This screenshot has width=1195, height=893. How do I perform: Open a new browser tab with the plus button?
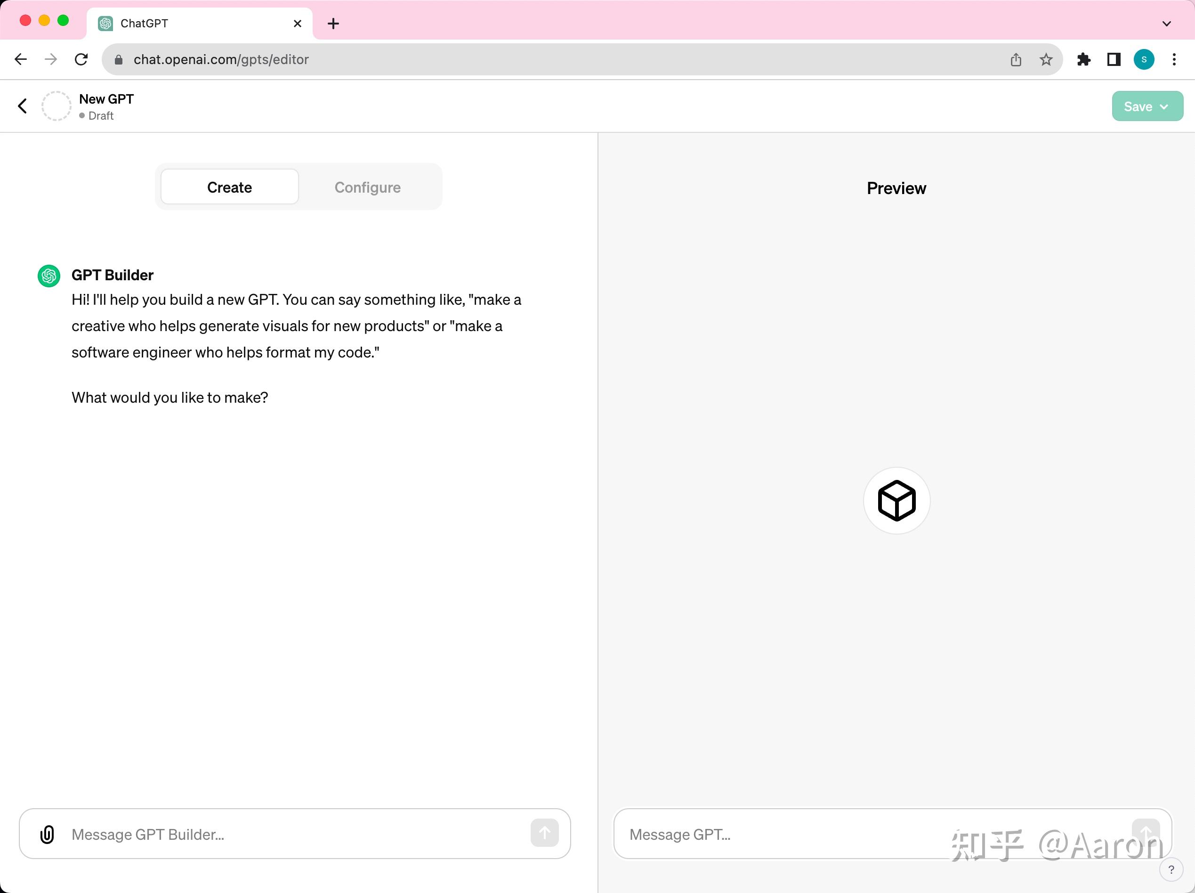coord(333,23)
